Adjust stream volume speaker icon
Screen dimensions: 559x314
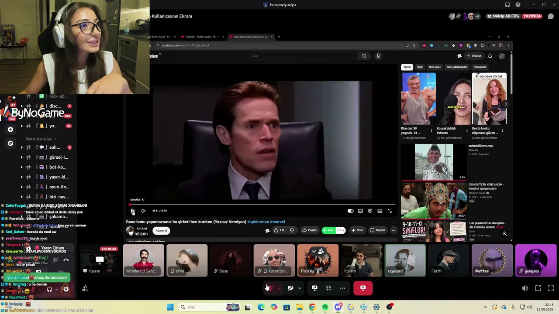click(x=525, y=288)
